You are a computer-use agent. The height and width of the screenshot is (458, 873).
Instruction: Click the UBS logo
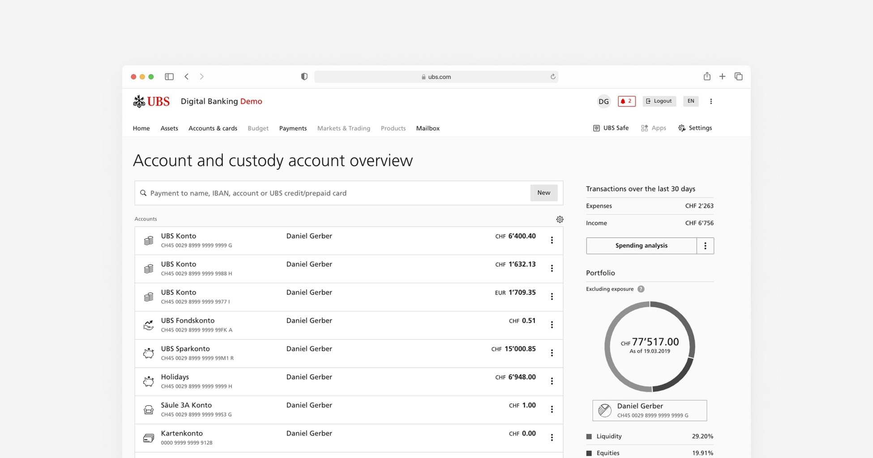point(151,101)
